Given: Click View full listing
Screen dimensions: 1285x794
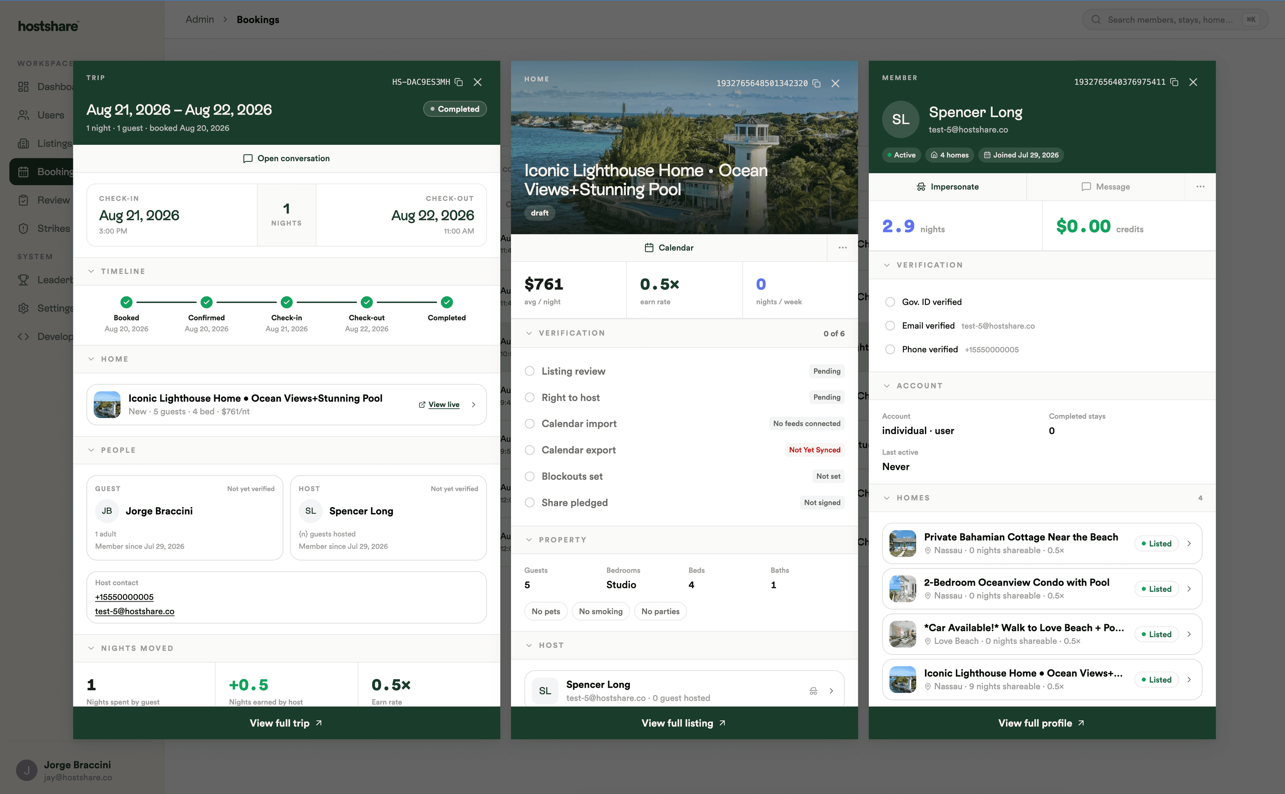Looking at the screenshot, I should pos(685,722).
